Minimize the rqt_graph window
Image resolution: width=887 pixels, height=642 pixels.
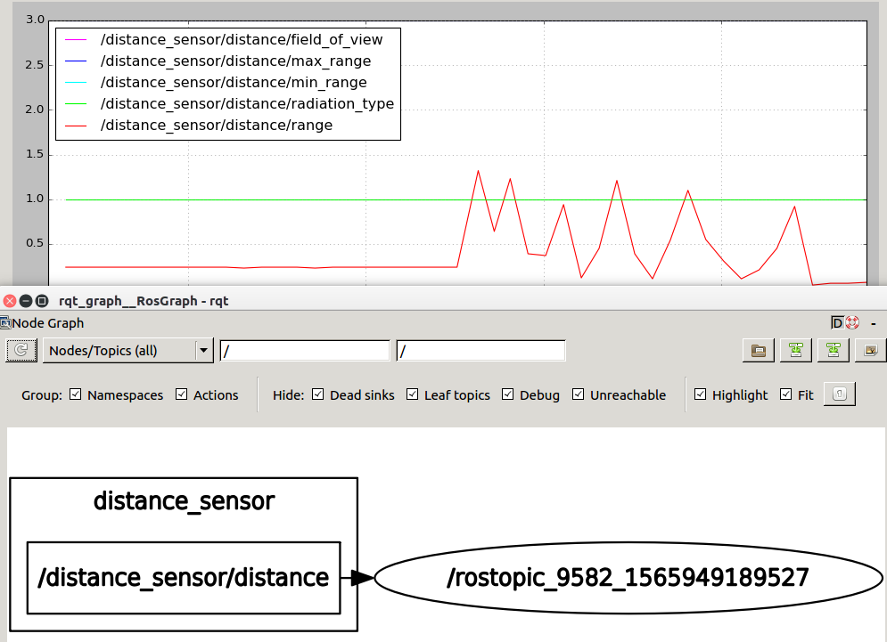pos(26,301)
